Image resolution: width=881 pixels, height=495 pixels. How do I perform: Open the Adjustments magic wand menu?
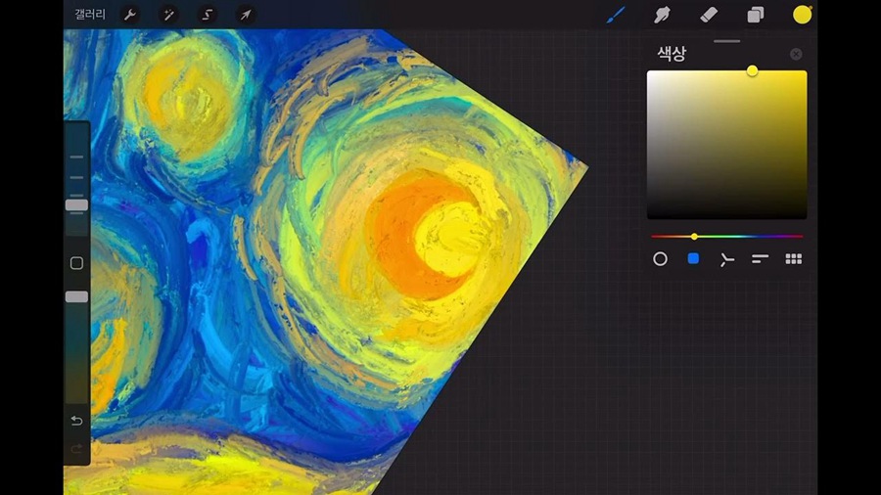[168, 15]
